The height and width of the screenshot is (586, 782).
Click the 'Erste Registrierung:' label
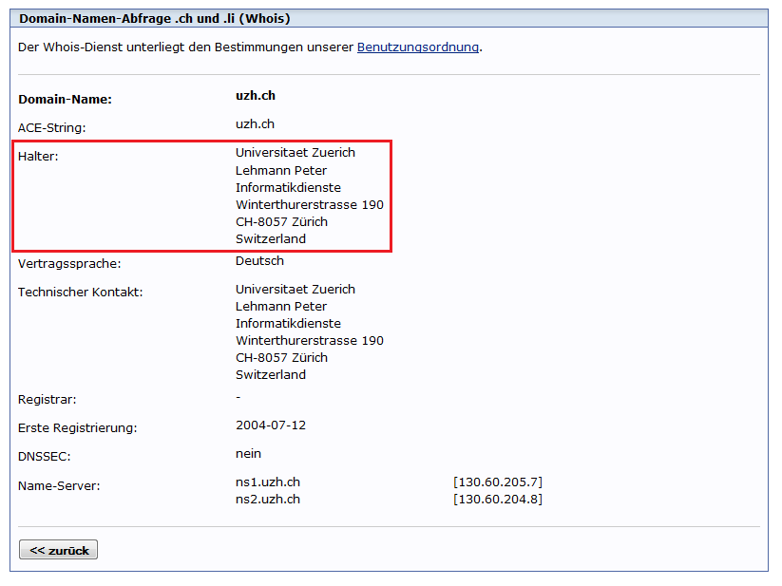click(77, 428)
